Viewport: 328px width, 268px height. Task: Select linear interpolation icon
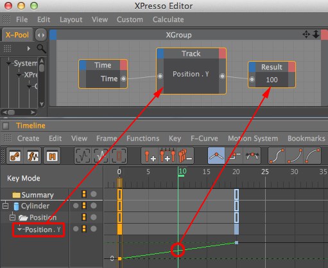click(216, 156)
